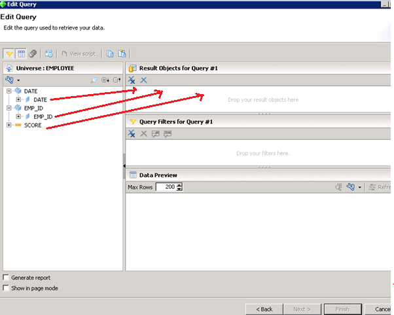The height and width of the screenshot is (315, 394).
Task: Click the search magnifier in Universe panel
Action: pyautogui.click(x=94, y=80)
